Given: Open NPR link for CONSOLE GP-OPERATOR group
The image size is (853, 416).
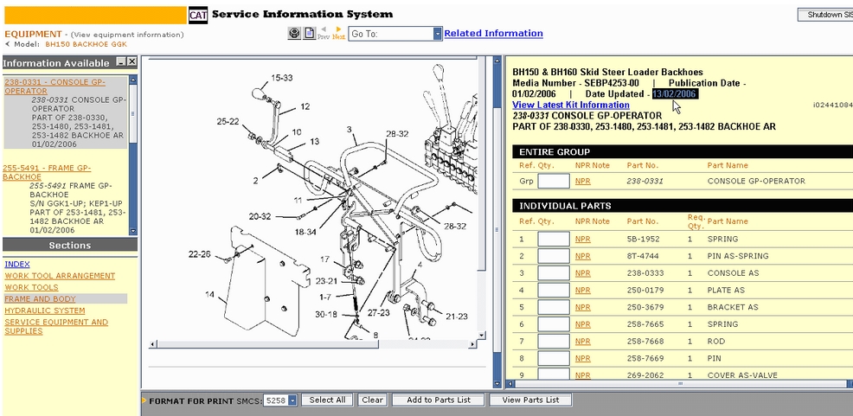Looking at the screenshot, I should (582, 181).
